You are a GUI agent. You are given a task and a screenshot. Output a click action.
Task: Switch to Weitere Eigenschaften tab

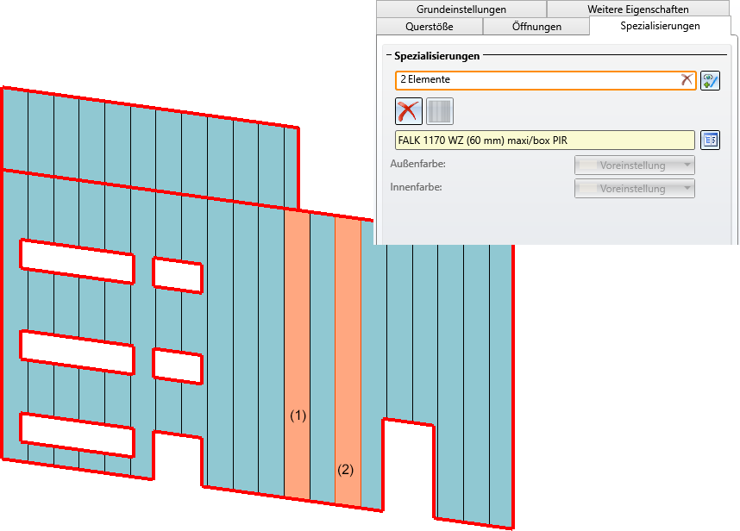(637, 9)
